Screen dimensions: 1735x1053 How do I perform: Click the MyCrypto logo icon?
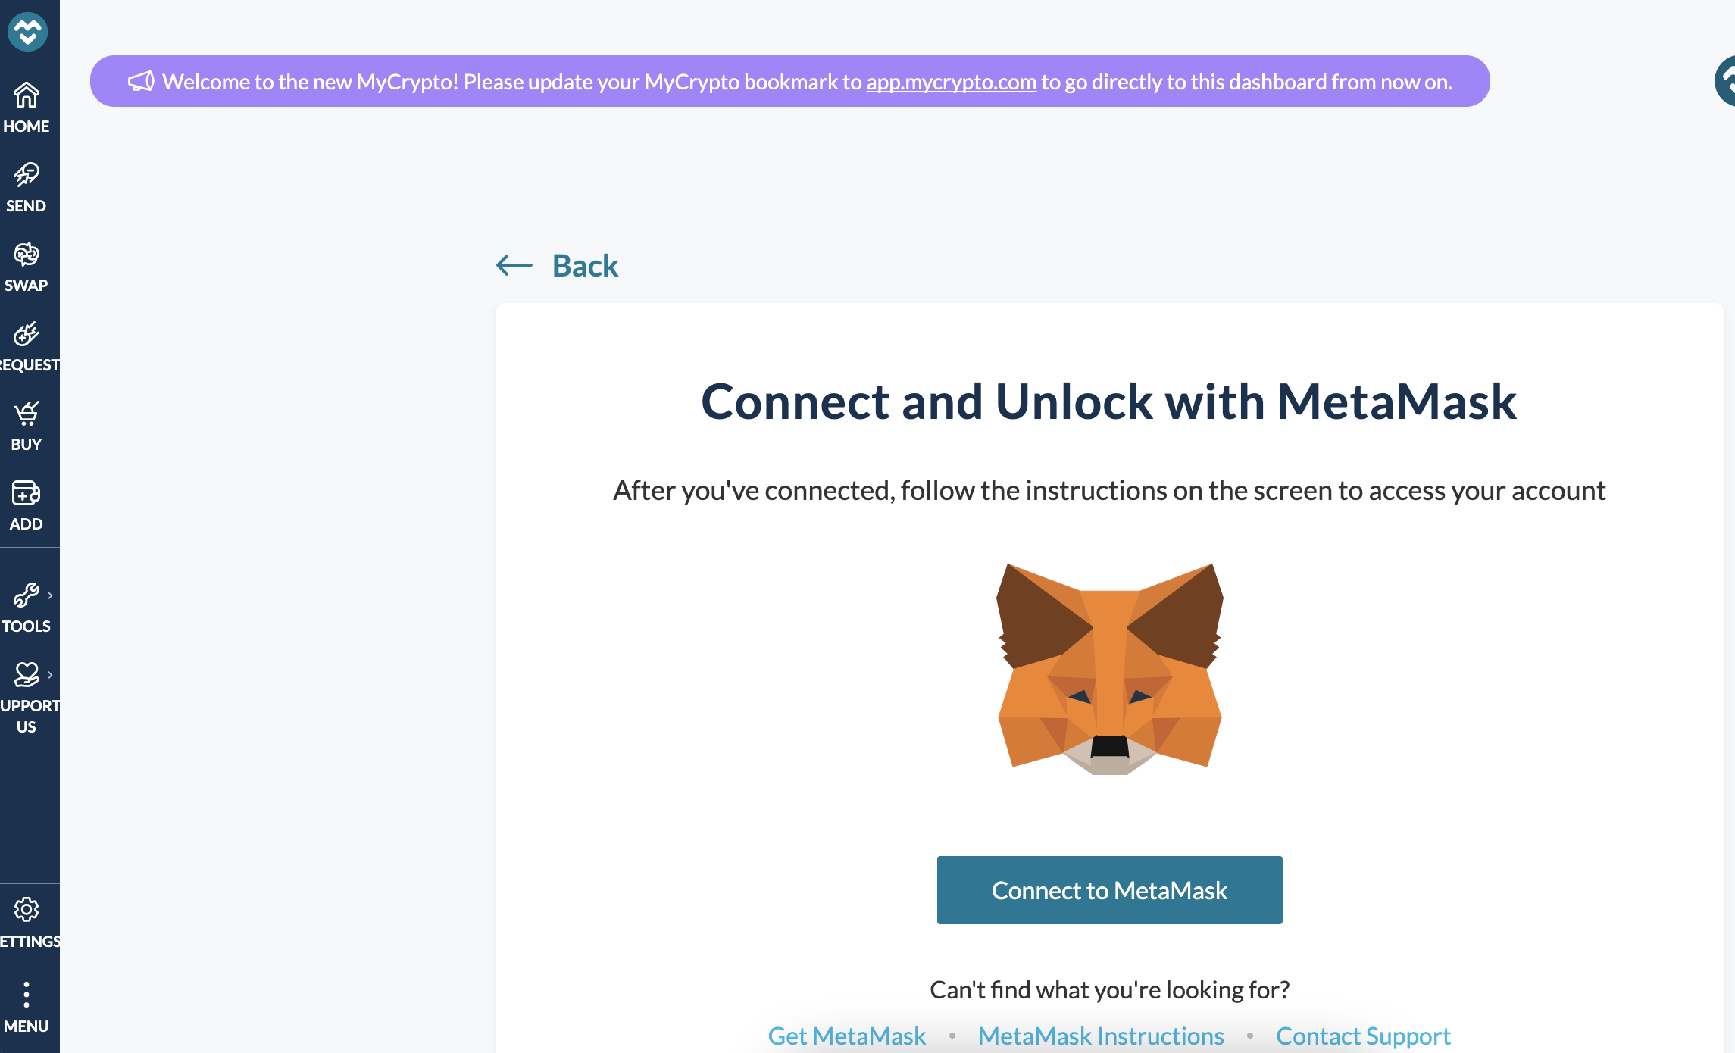(x=27, y=32)
